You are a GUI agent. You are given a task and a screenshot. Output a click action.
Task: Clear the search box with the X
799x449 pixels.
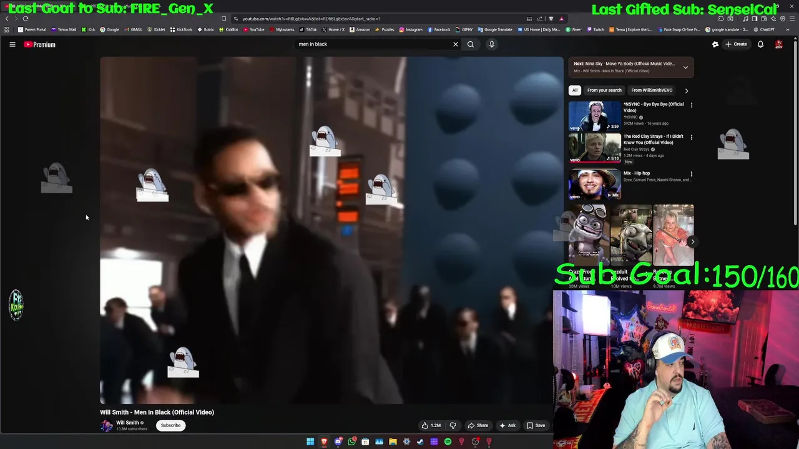455,44
